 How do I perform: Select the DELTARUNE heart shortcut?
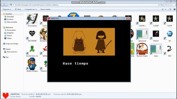(x=32, y=34)
